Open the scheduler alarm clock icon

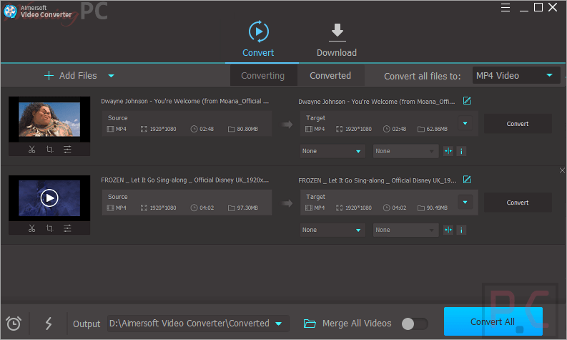click(14, 324)
